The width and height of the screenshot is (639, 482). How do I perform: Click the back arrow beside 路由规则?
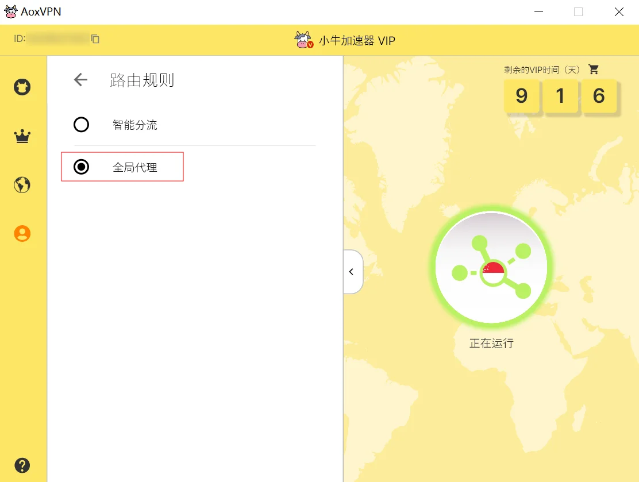[x=80, y=80]
